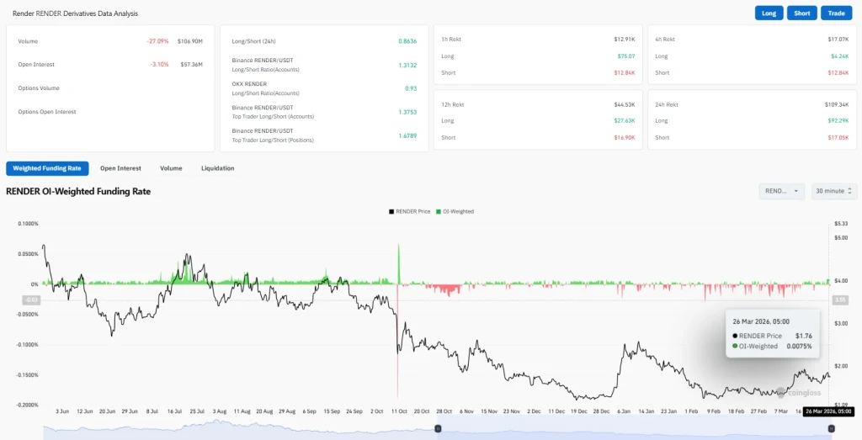This screenshot has height=440, width=862.
Task: Click the -27.09% volume change
Action: (157, 41)
